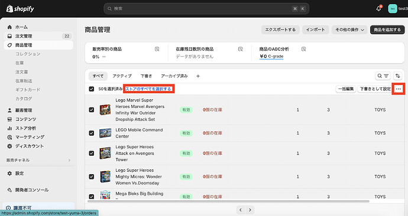Uncheck the Mighty Micros Wonder Women product

91,176
